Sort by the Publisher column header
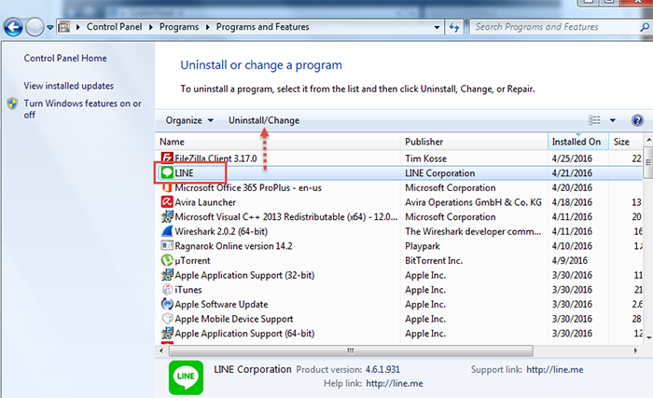 pos(474,142)
